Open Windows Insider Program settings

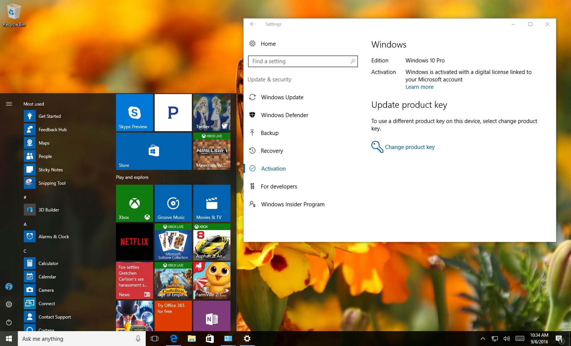[x=292, y=204]
